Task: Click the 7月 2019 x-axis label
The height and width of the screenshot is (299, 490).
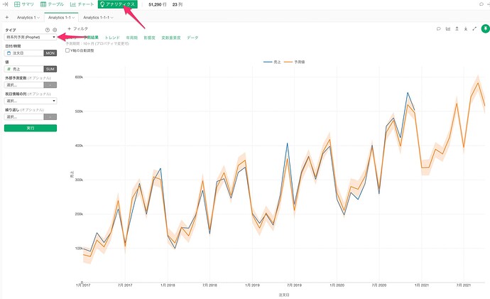Action: (295, 286)
